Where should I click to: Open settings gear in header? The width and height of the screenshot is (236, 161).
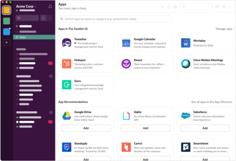tap(175, 7)
